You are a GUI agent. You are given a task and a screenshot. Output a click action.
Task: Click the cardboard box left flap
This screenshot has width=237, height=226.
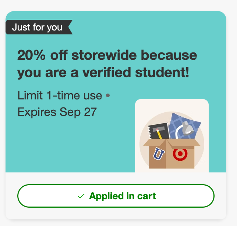click(155, 142)
